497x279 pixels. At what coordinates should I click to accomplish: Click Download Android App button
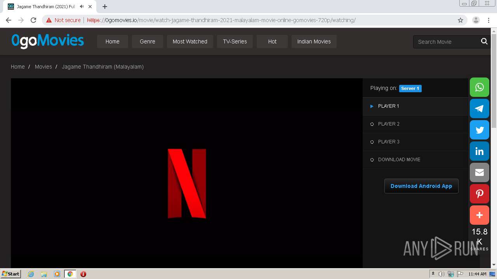click(421, 186)
